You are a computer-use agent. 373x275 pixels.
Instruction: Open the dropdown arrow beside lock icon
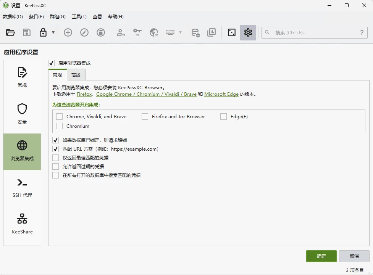tap(53, 32)
